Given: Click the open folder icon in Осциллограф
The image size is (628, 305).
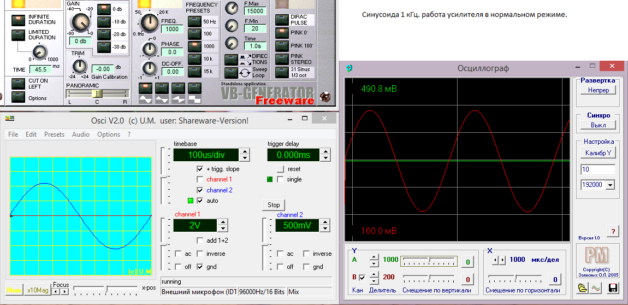Looking at the screenshot, I should (583, 288).
